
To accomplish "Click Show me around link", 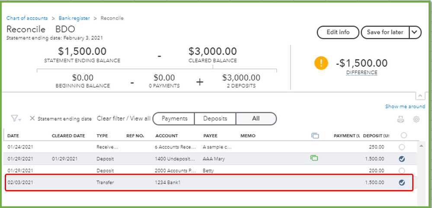I will point(405,107).
